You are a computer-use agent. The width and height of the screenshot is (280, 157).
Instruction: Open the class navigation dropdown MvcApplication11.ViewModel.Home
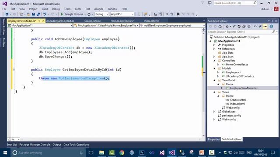coord(106,25)
